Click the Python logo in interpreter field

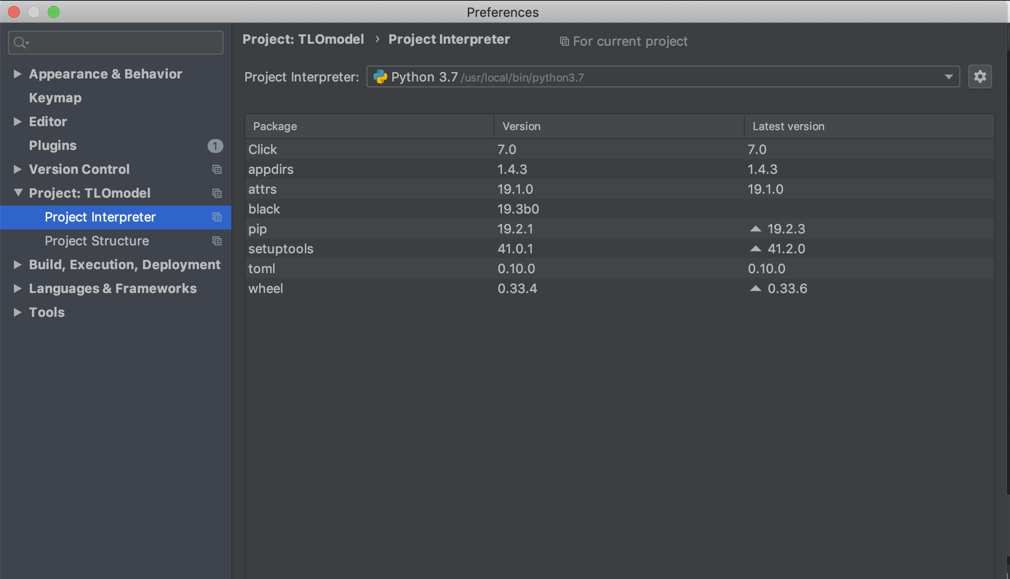(380, 76)
